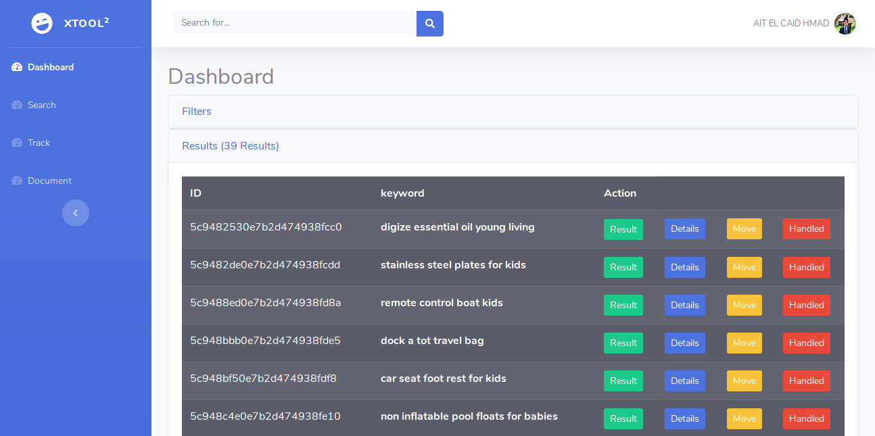This screenshot has height=436, width=875.
Task: Click the Dashboard gauge icon in sidebar
Action: tap(17, 67)
